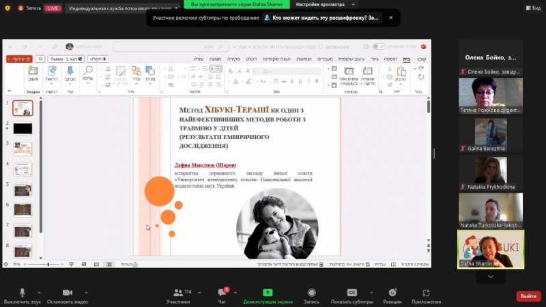Click the View button in top-right corner
The width and height of the screenshot is (546, 307).
532,8
